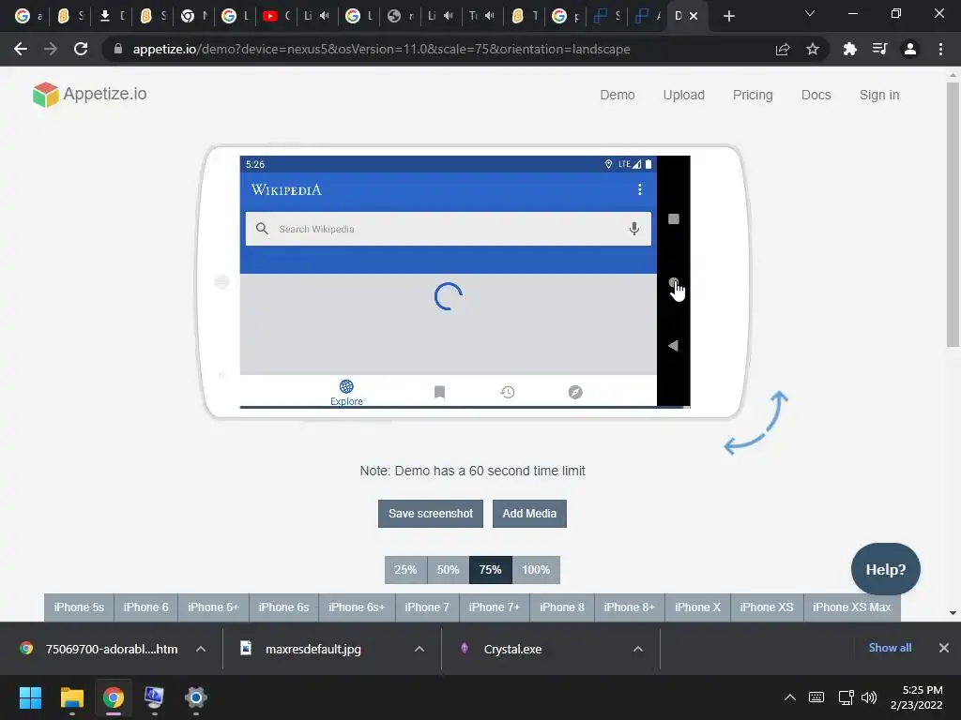The width and height of the screenshot is (961, 720).
Task: Set device scale to 25%
Action: pyautogui.click(x=405, y=570)
